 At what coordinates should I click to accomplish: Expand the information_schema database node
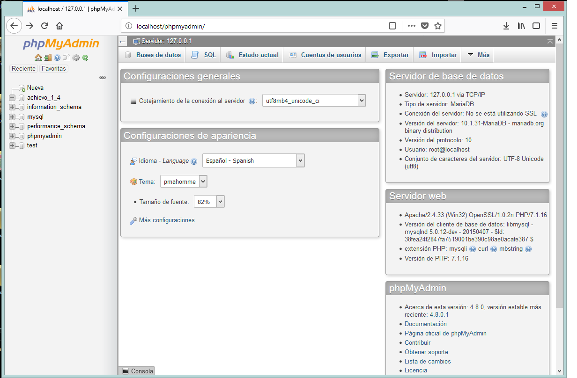[x=12, y=107]
